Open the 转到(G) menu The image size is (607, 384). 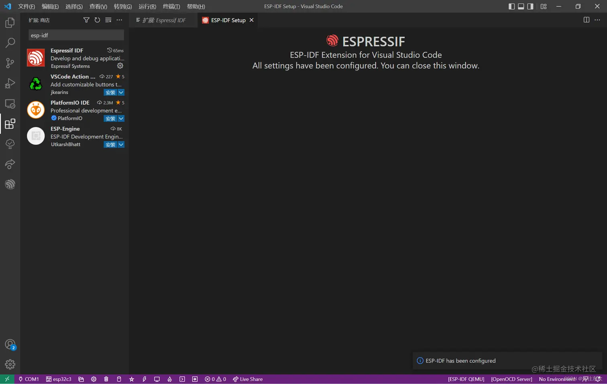[123, 6]
